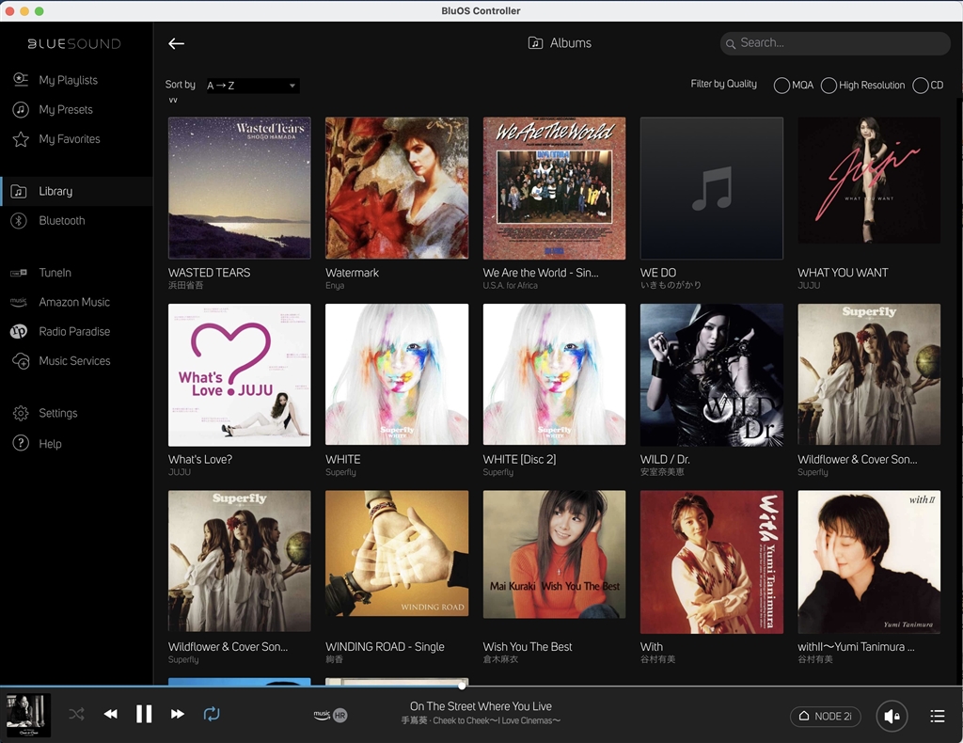Open the With album cover
This screenshot has height=743, width=963.
712,561
